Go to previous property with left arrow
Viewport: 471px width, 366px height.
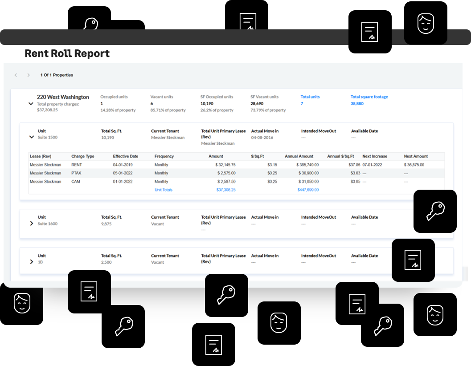16,75
